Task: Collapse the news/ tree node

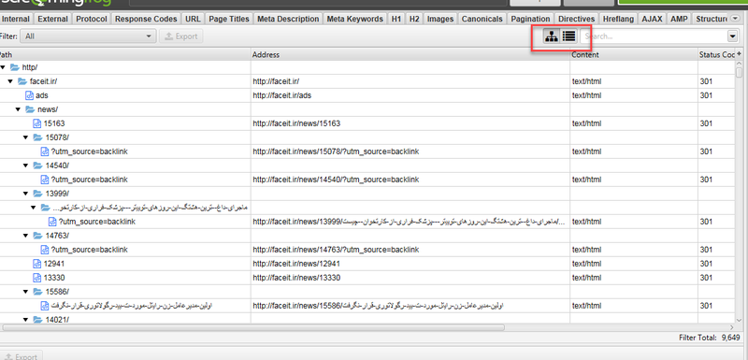Action: pos(18,109)
